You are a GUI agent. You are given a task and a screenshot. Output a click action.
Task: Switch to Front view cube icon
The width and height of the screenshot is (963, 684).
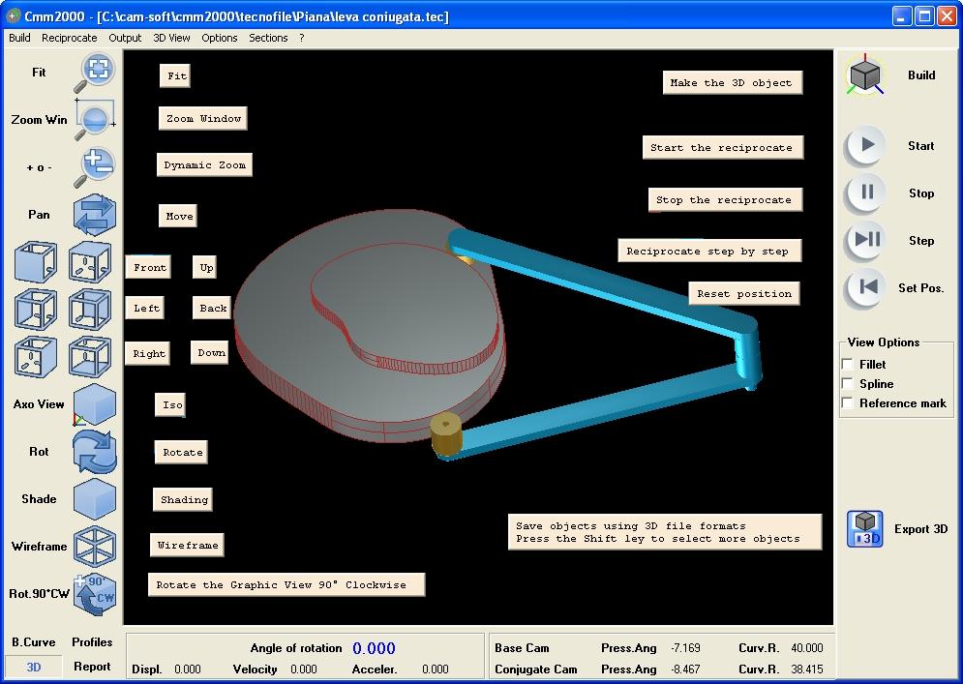pos(36,262)
